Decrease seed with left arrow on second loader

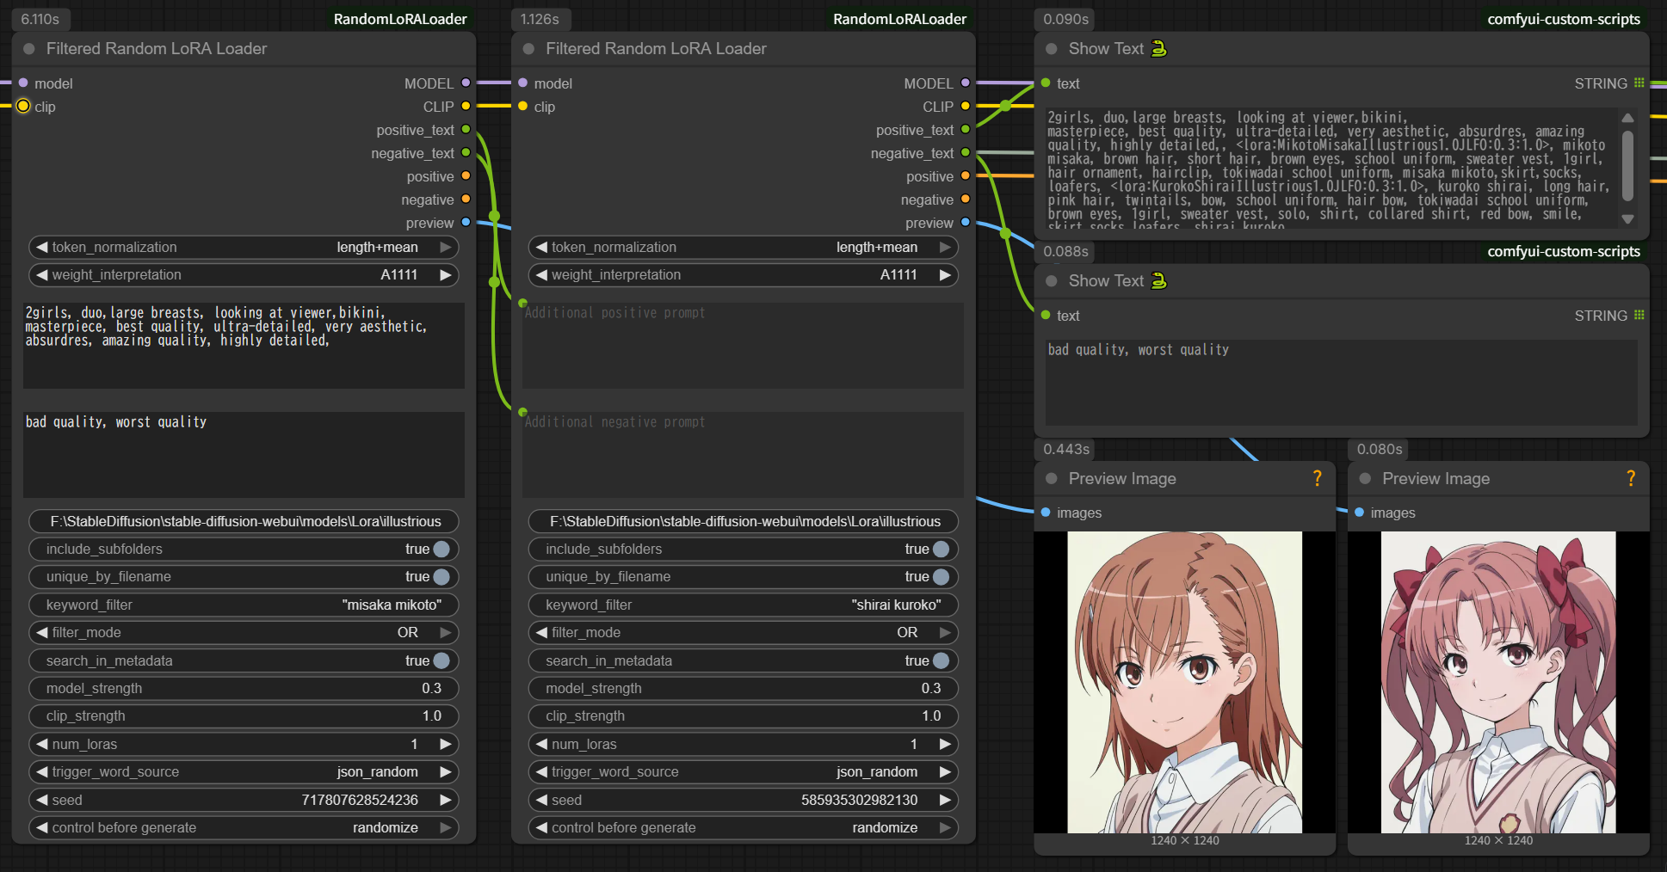[541, 800]
